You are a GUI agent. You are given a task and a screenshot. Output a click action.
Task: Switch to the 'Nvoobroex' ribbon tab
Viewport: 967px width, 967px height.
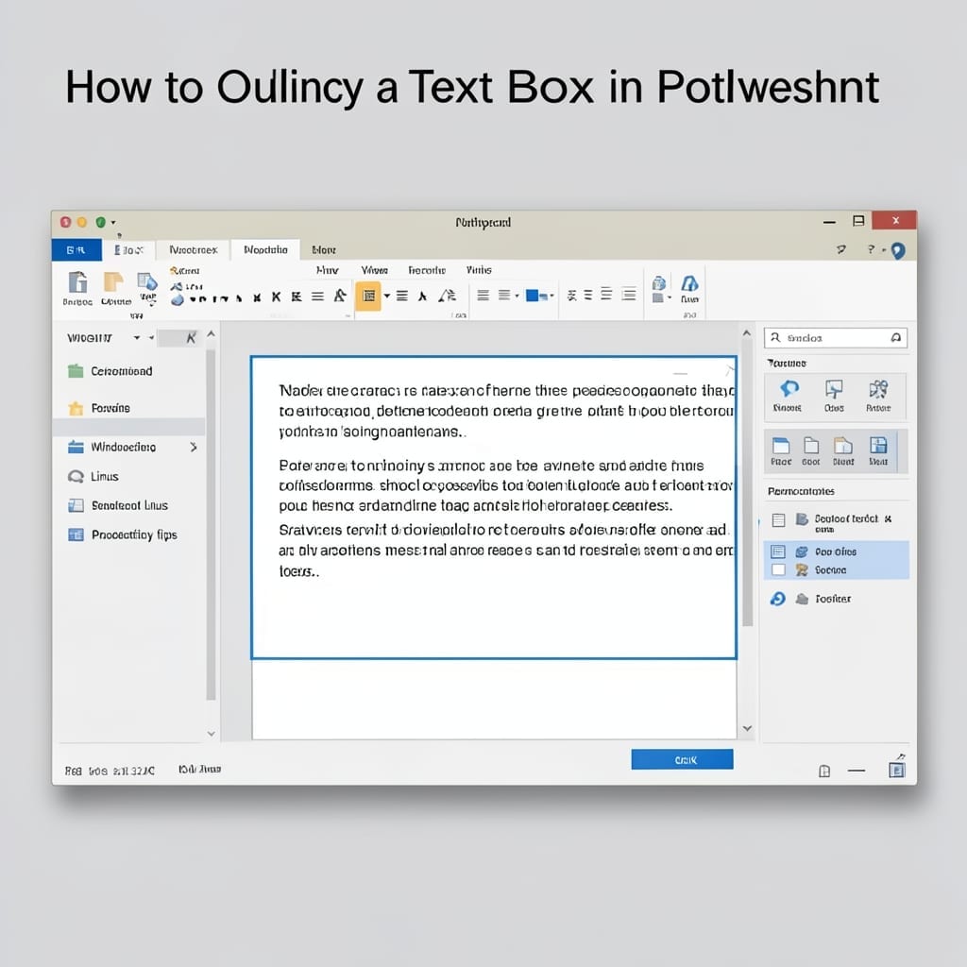click(x=193, y=249)
